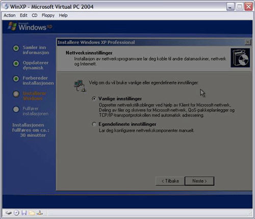The width and height of the screenshot is (255, 219).
Task: Click the CD drive status icon
Action: 16,213
